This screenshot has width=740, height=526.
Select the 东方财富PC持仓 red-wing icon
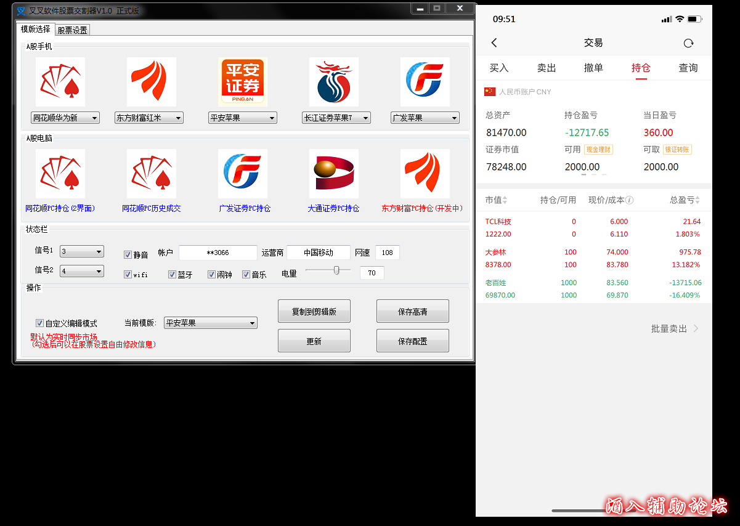(425, 174)
